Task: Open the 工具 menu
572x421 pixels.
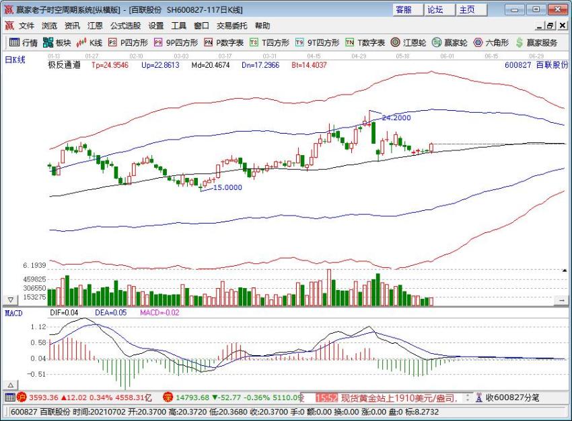Action: click(x=179, y=26)
